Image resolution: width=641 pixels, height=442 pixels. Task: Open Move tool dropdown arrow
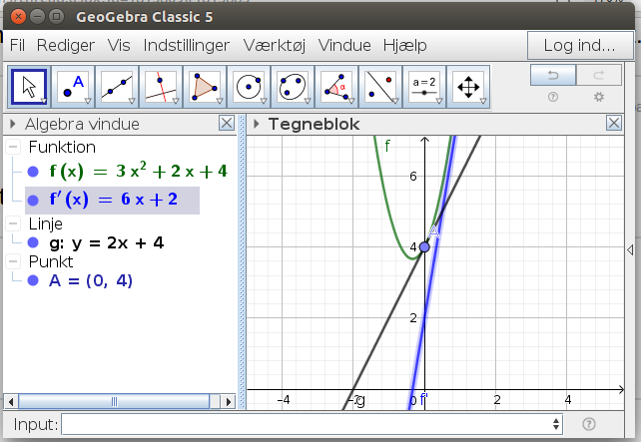point(44,101)
